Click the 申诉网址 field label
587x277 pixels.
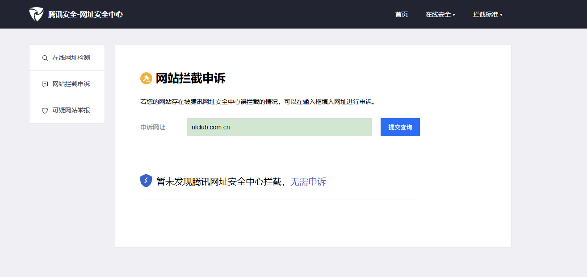[153, 127]
